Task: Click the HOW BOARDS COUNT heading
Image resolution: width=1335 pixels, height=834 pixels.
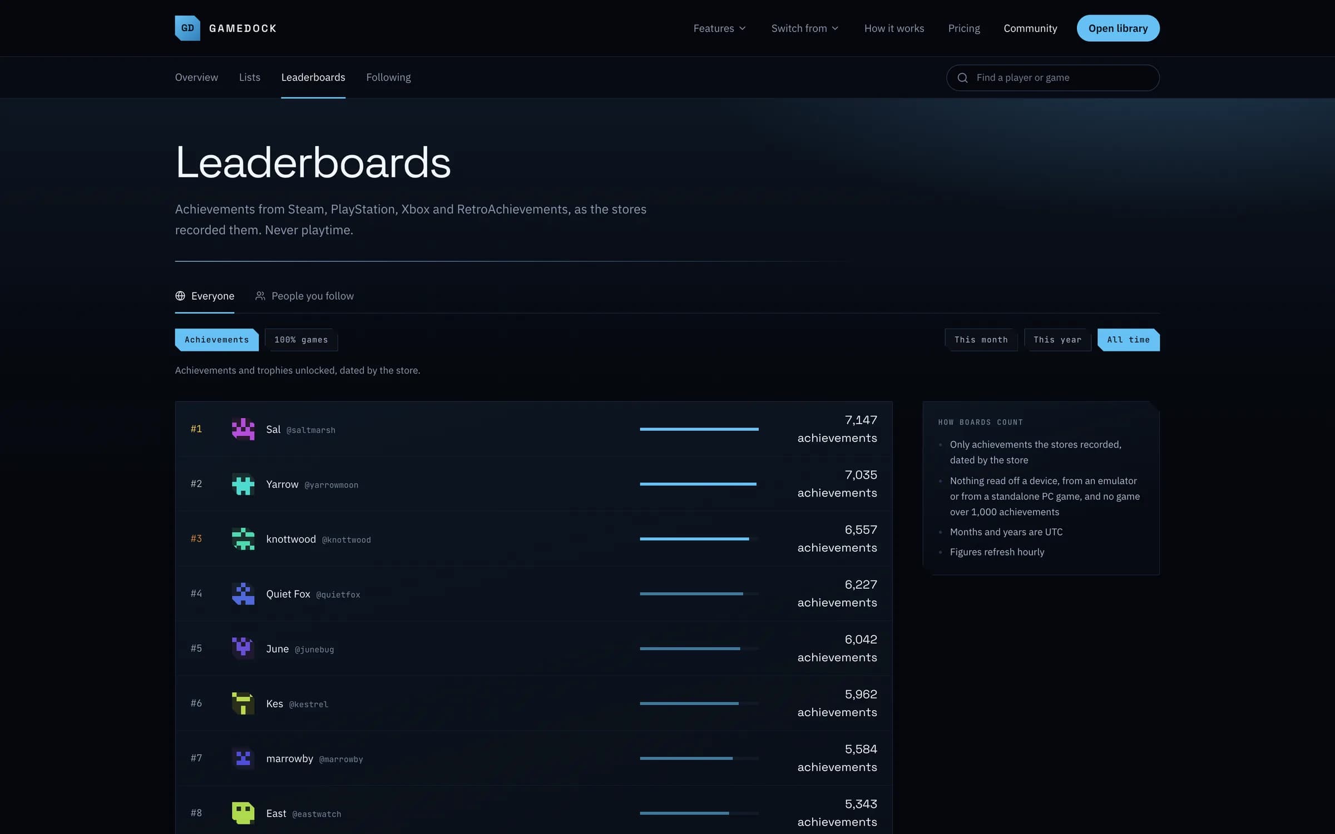Action: [981, 423]
